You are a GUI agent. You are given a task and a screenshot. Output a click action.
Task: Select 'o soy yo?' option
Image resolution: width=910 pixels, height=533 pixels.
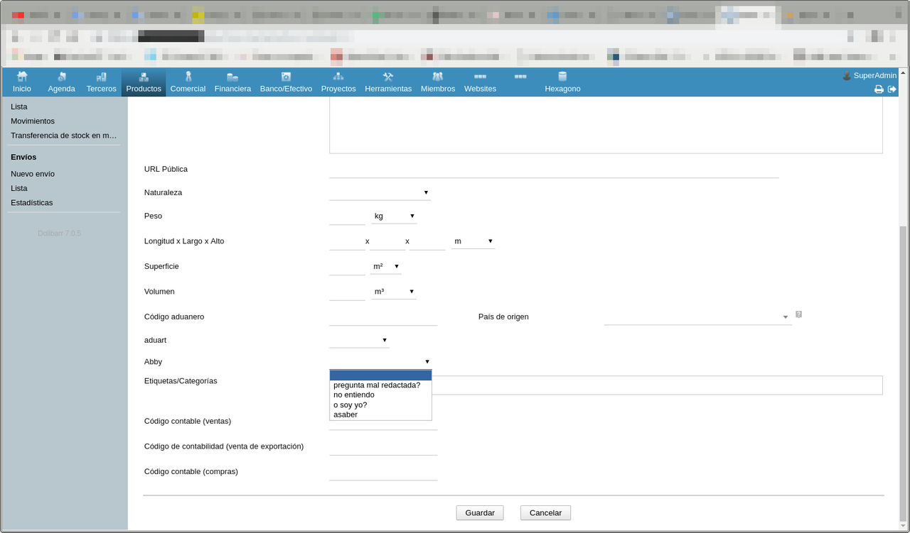click(x=380, y=405)
